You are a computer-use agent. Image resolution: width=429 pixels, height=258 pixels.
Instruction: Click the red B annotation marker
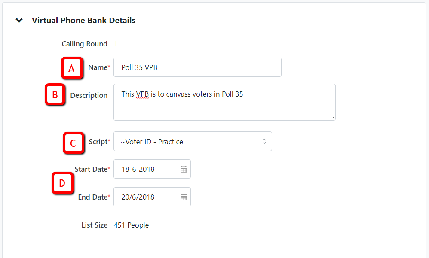tap(55, 94)
